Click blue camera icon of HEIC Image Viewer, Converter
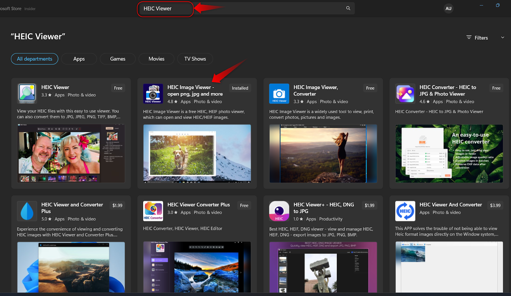The image size is (511, 296). (x=279, y=94)
